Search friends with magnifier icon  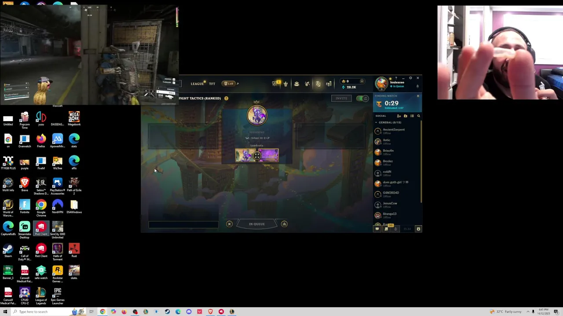(418, 116)
